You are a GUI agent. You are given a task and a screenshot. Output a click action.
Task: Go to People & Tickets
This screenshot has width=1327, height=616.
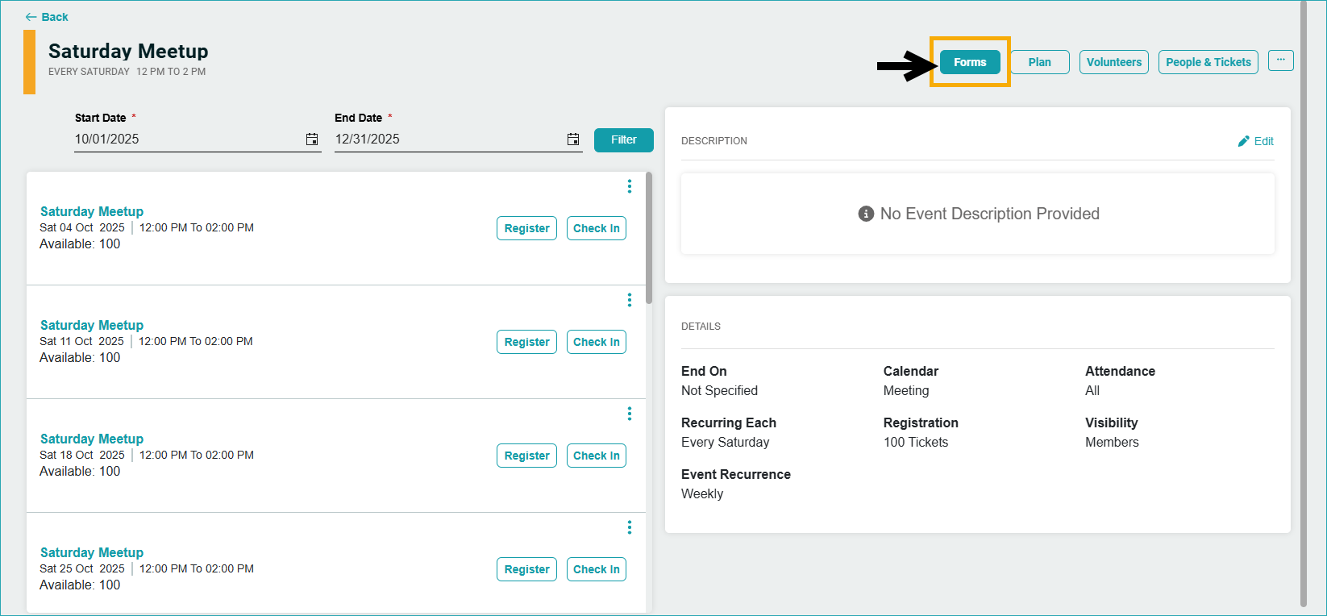(1208, 62)
